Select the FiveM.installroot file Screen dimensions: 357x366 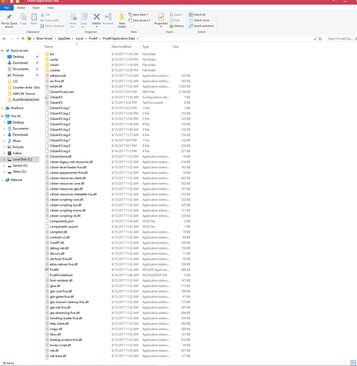[61, 275]
